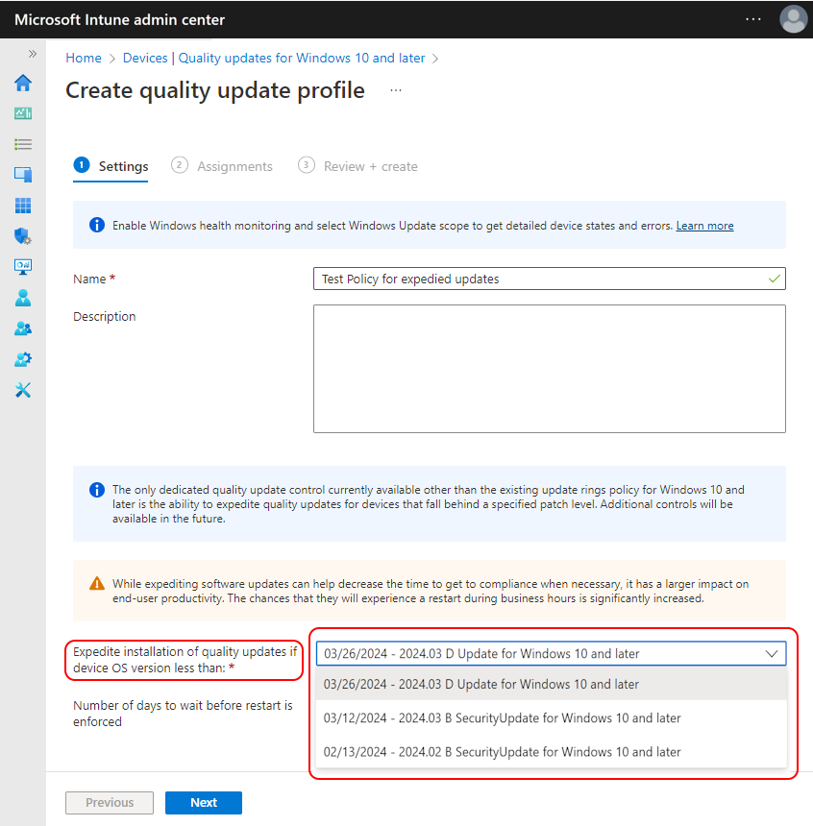
Task: Switch to Review + create step
Action: coord(357,166)
